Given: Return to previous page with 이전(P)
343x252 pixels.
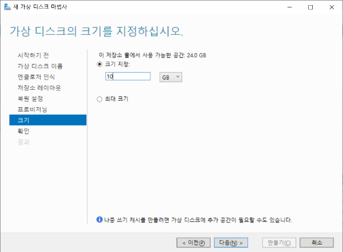Looking at the screenshot, I should (193, 243).
